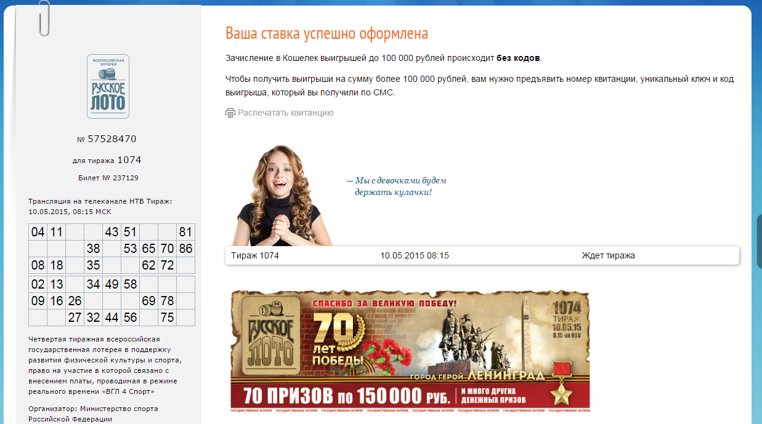Click the 1074 тираж stamp on the banner

567,319
